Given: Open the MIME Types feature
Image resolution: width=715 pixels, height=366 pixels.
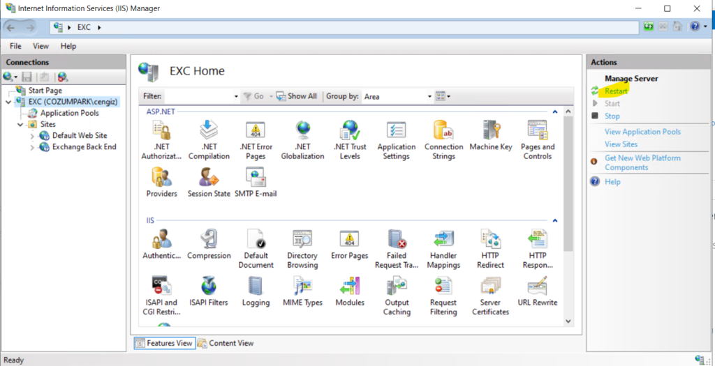Looking at the screenshot, I should coord(302,291).
